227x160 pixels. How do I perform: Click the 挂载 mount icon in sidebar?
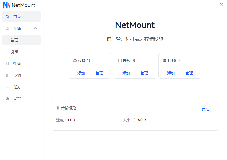click(7, 63)
